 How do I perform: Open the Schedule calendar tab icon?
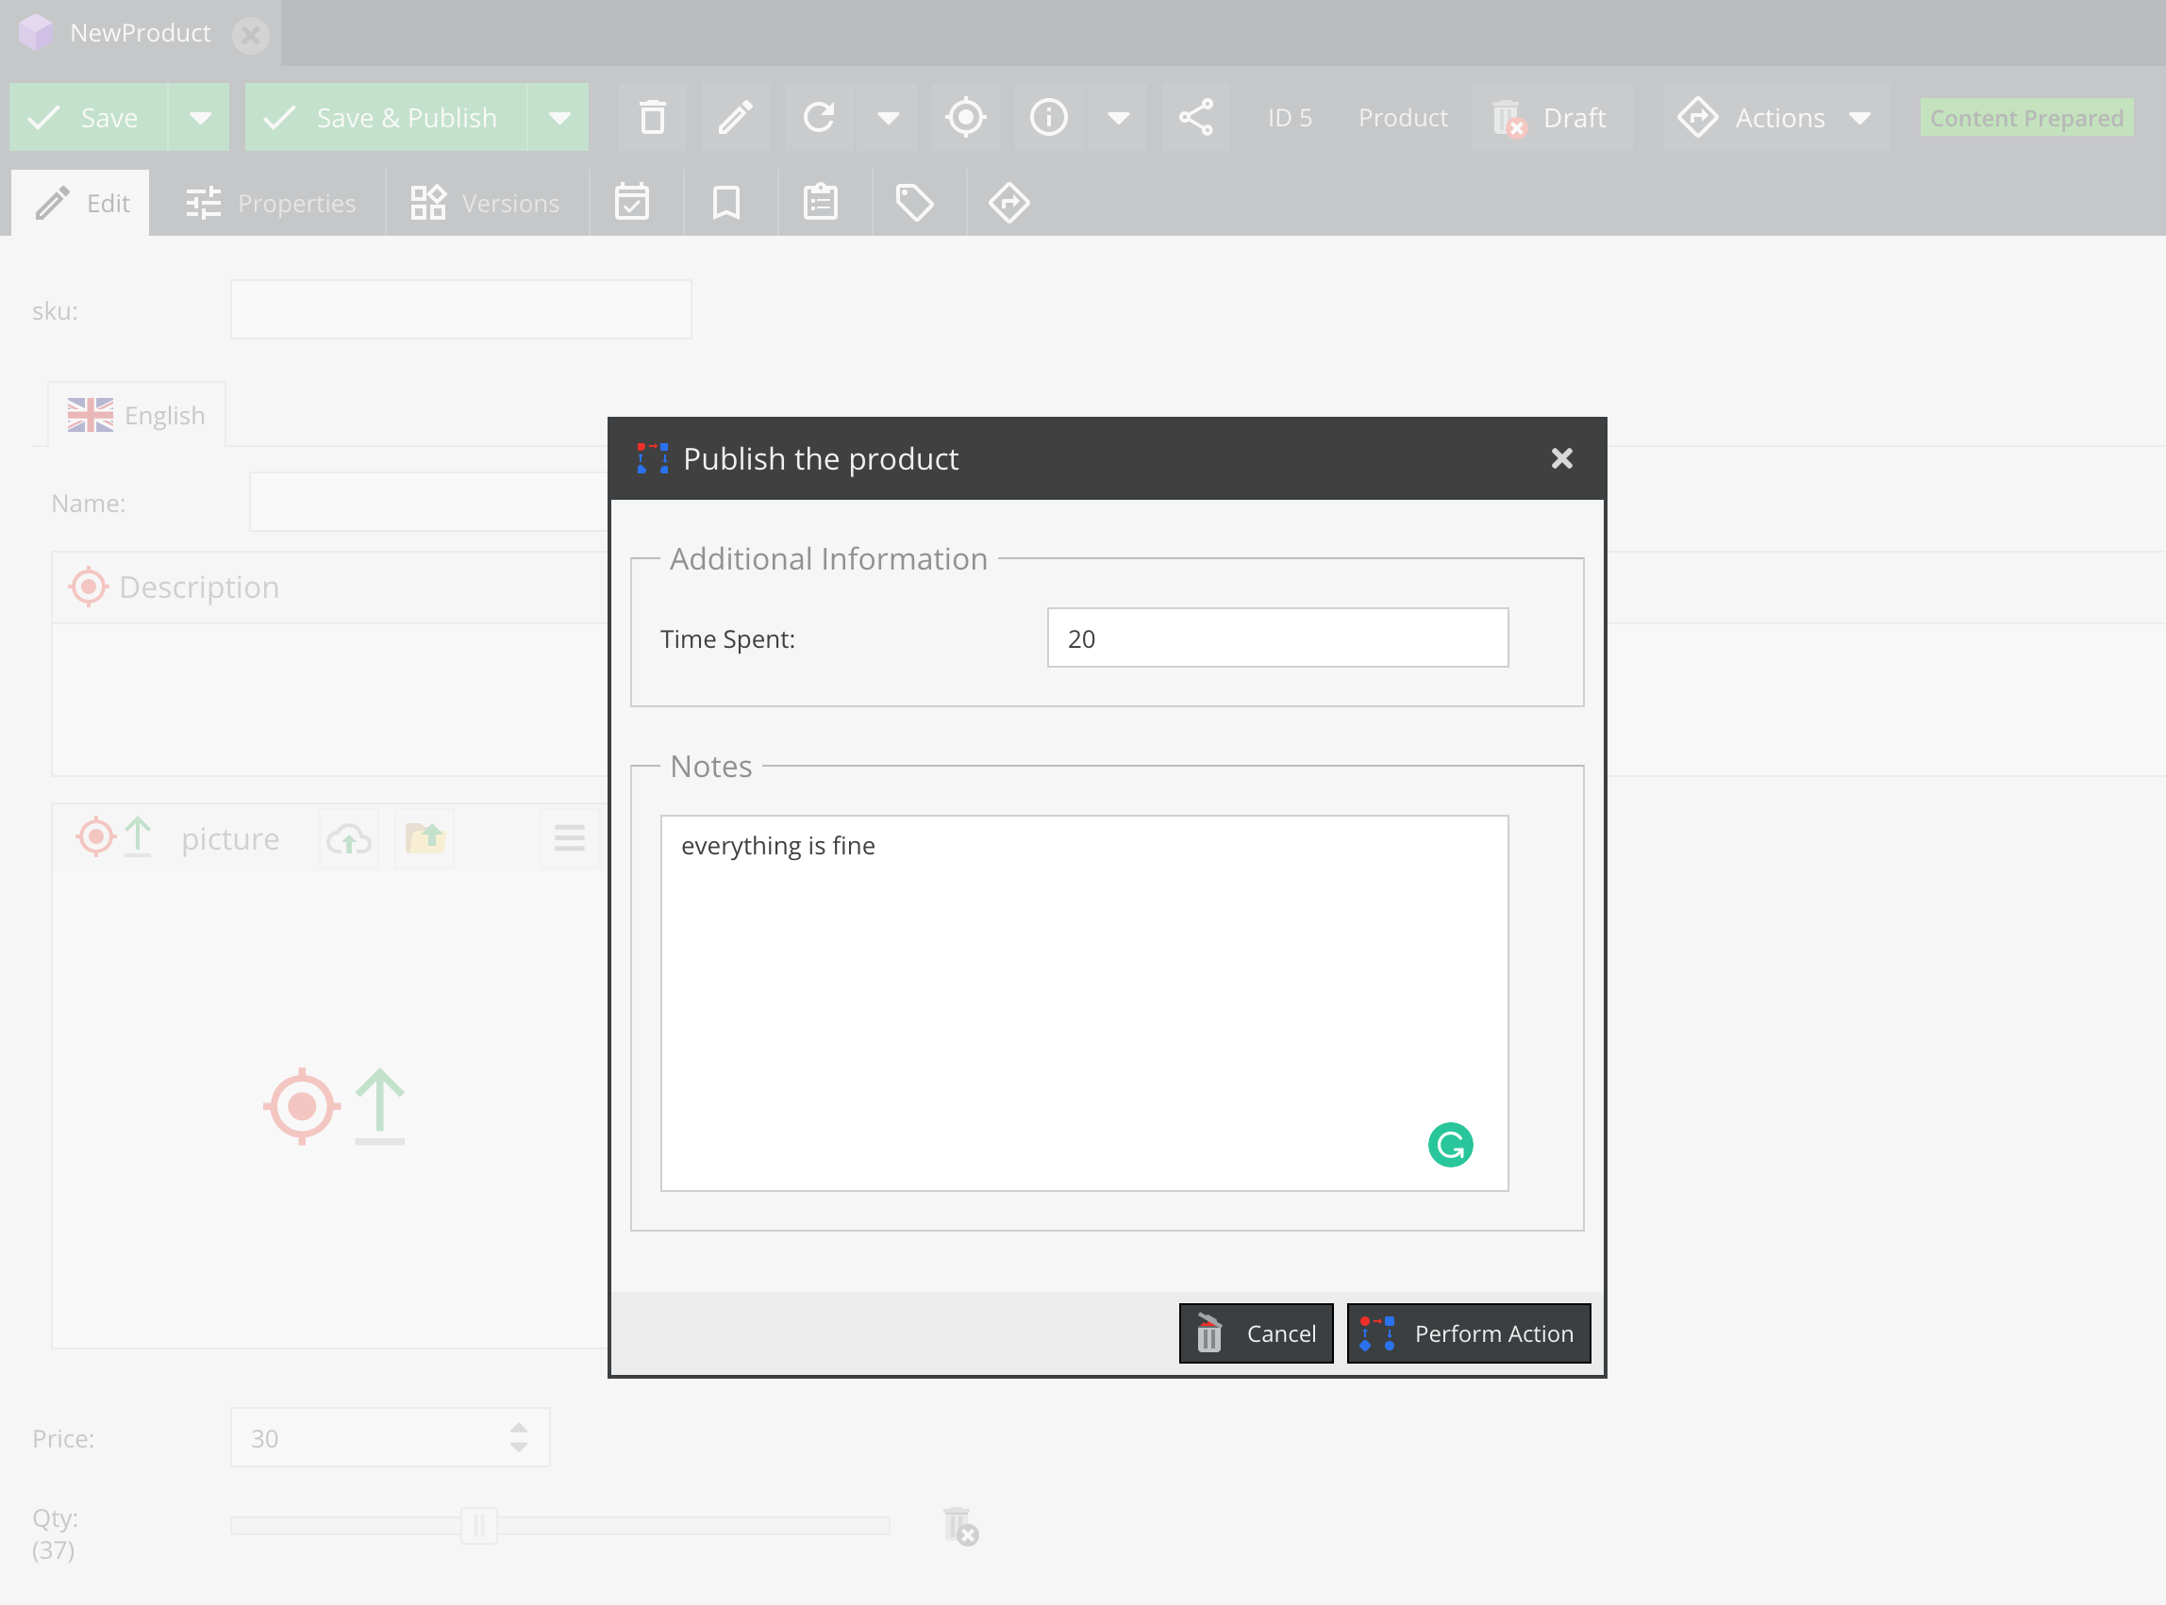click(x=632, y=202)
